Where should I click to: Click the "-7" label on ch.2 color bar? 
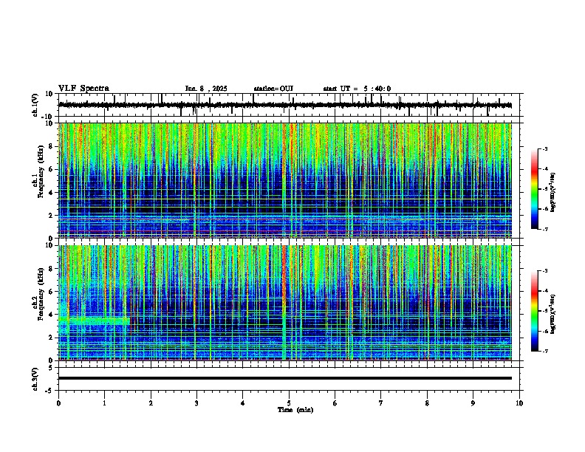pyautogui.click(x=545, y=351)
